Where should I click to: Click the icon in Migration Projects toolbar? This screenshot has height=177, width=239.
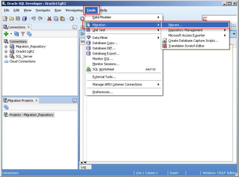point(6,107)
